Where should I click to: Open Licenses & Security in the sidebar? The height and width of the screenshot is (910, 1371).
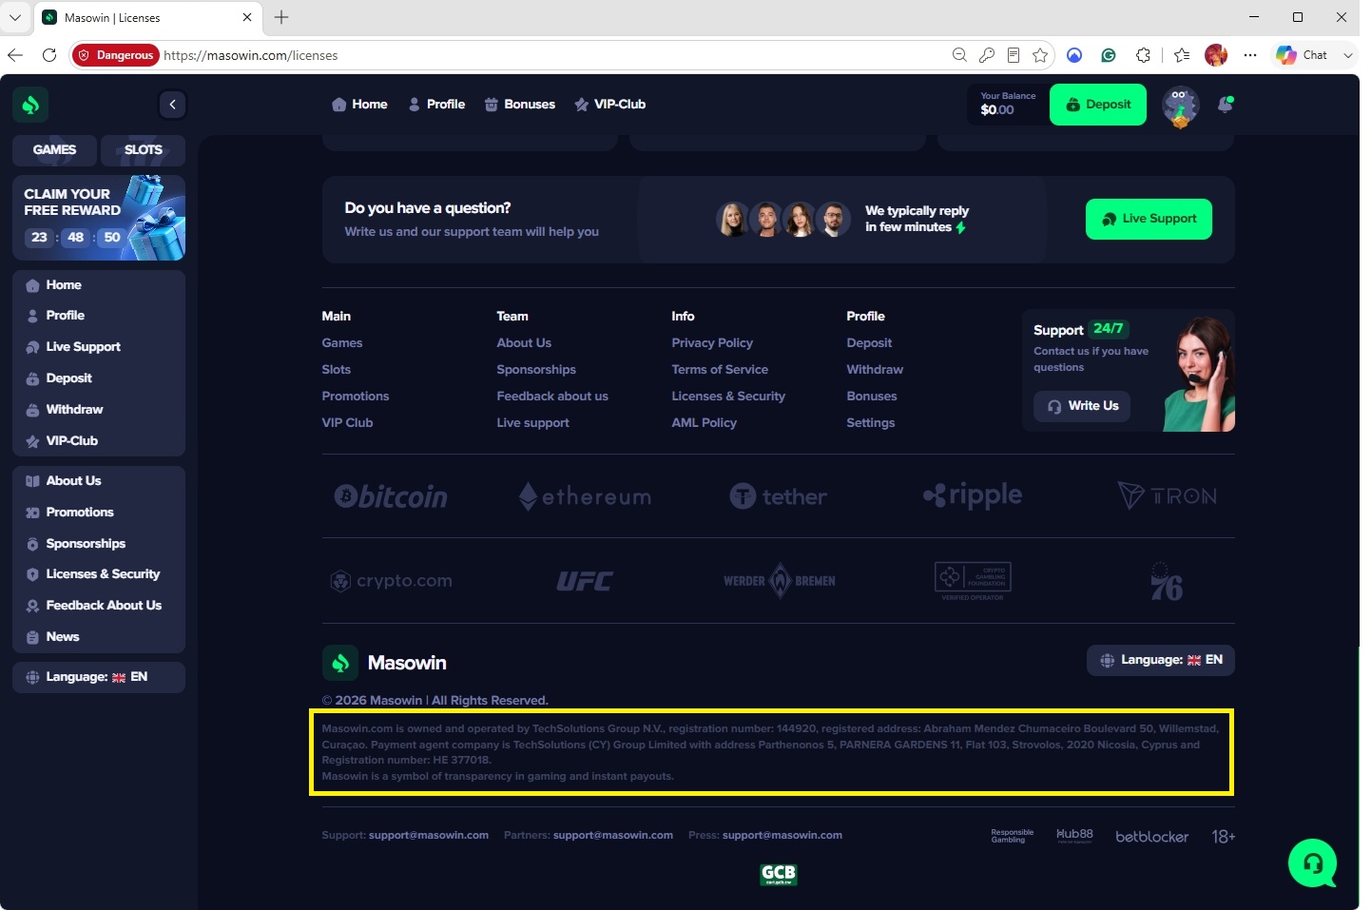click(x=99, y=574)
